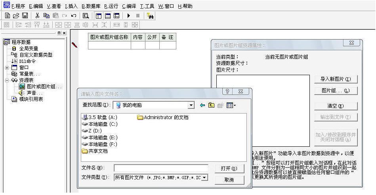The width and height of the screenshot is (376, 195).
Task: Open the 文件类型 file type dropdown
Action: 204,178
